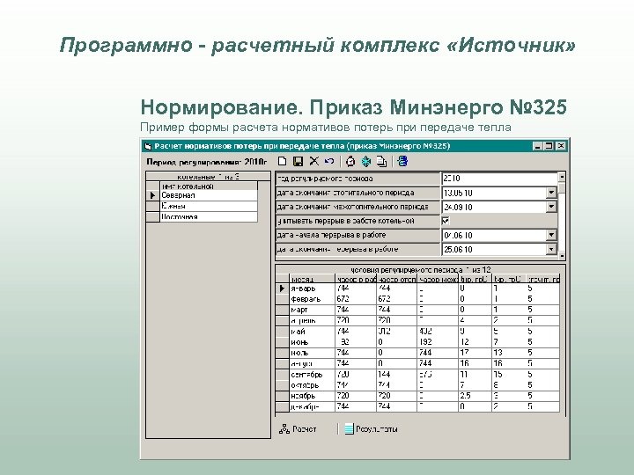The width and height of the screenshot is (634, 475).
Task: Click the 144 heating hours cell for сентябрь
Action: (x=396, y=375)
